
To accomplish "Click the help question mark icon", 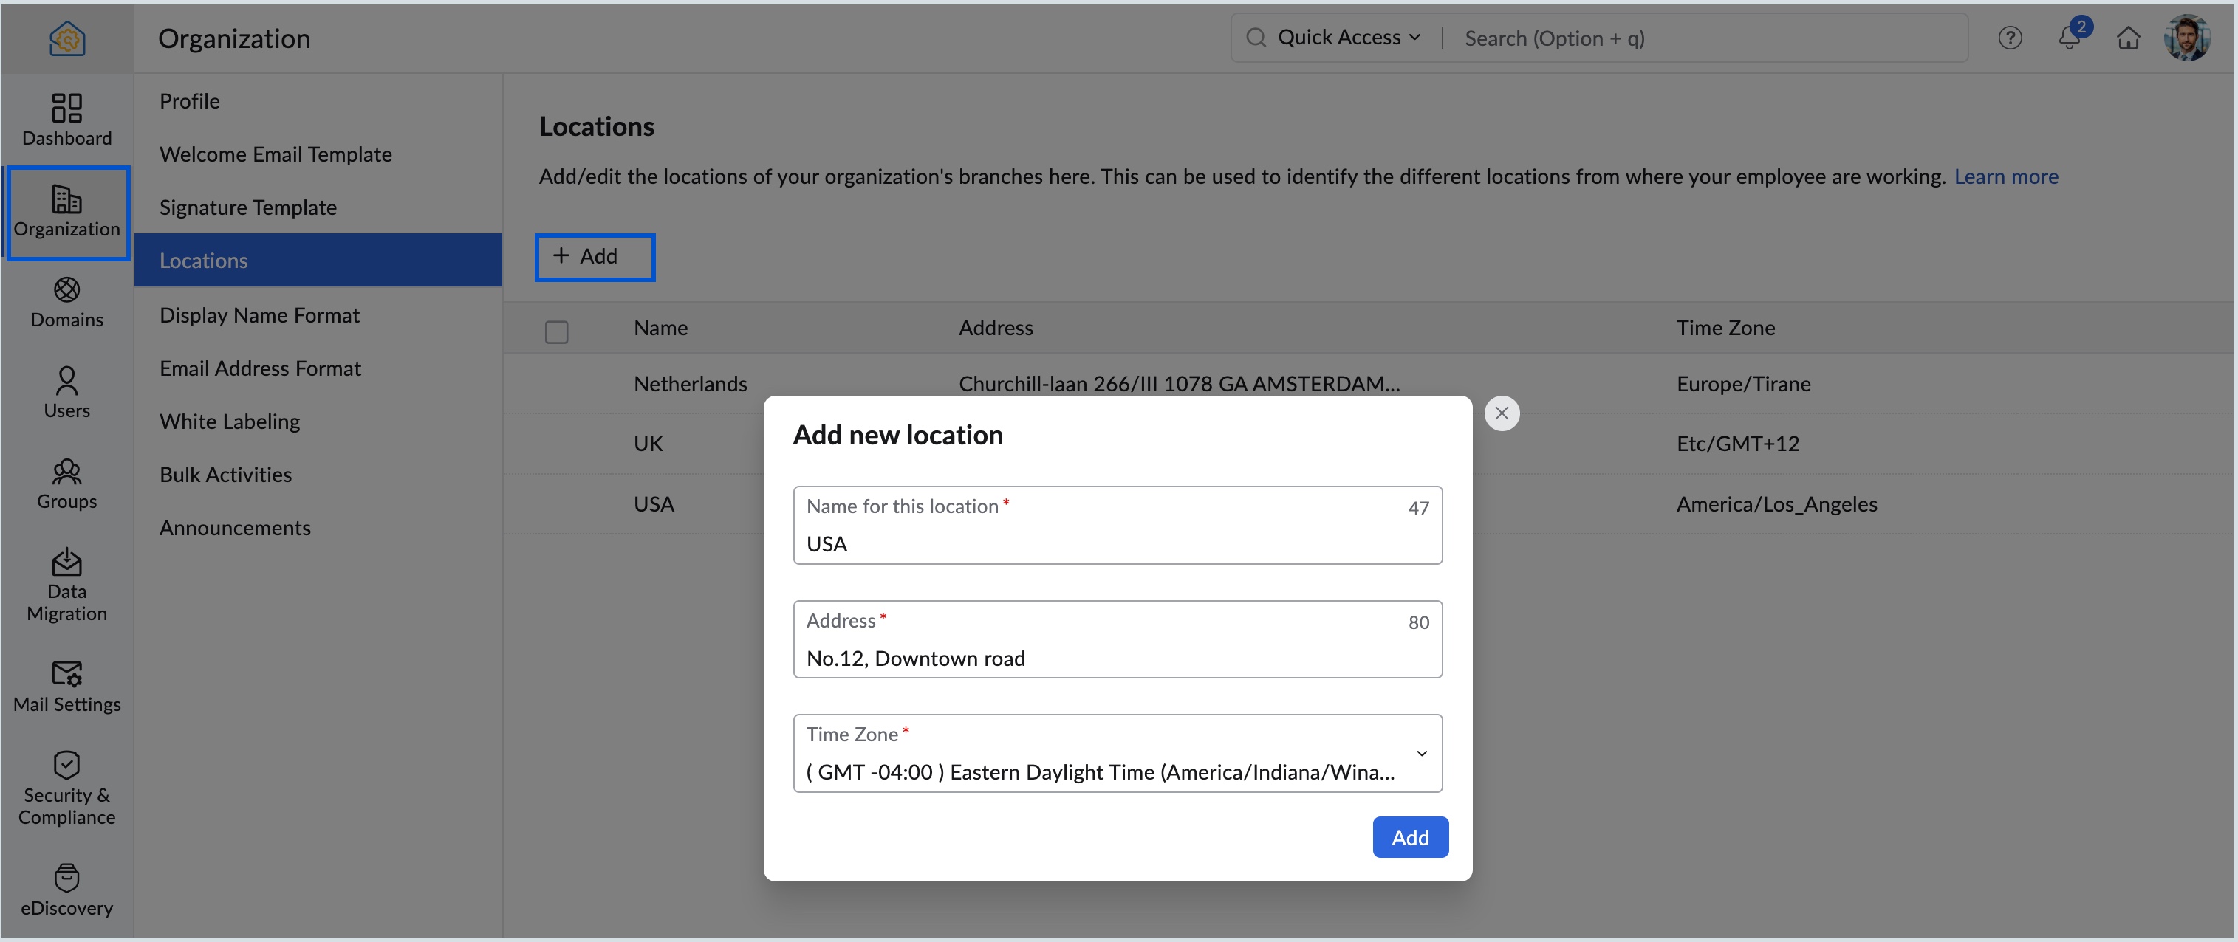I will pyautogui.click(x=2010, y=38).
